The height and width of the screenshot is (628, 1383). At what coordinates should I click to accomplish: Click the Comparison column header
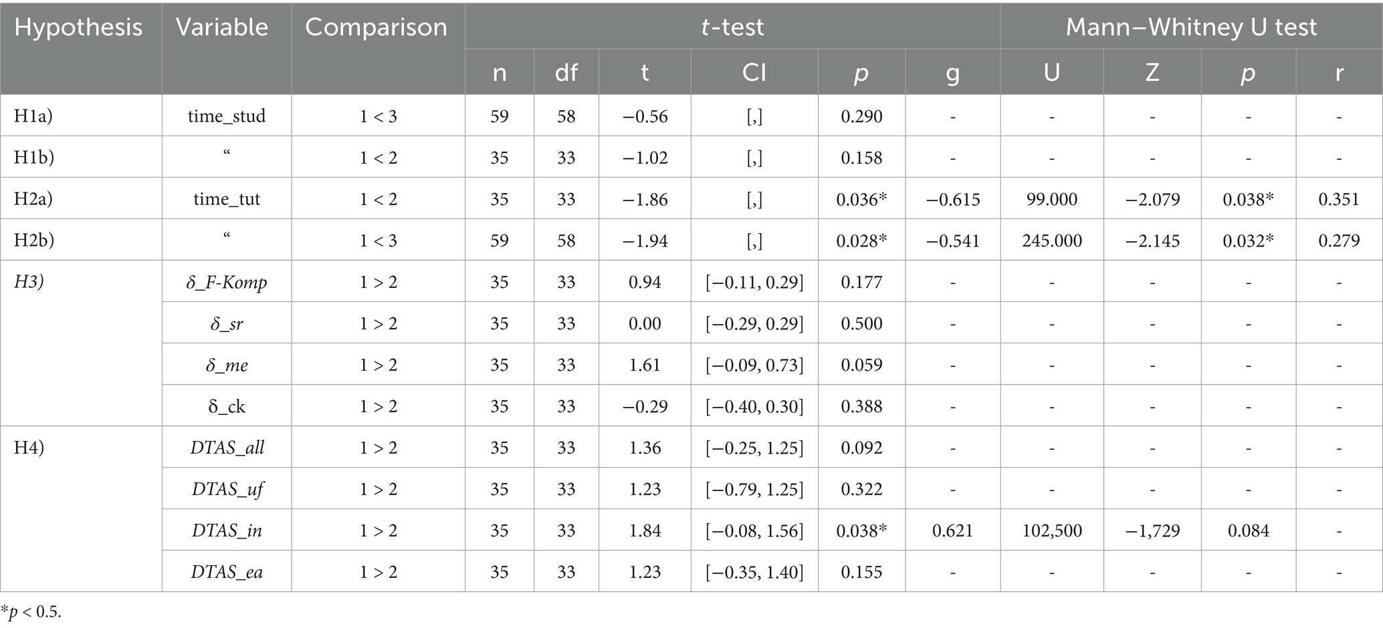(376, 27)
